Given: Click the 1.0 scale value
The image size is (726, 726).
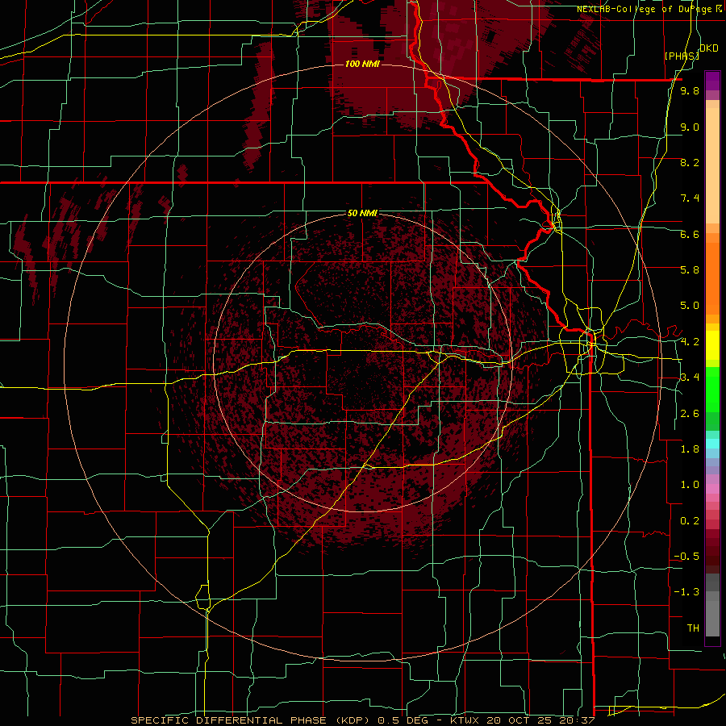Looking at the screenshot, I should point(690,485).
